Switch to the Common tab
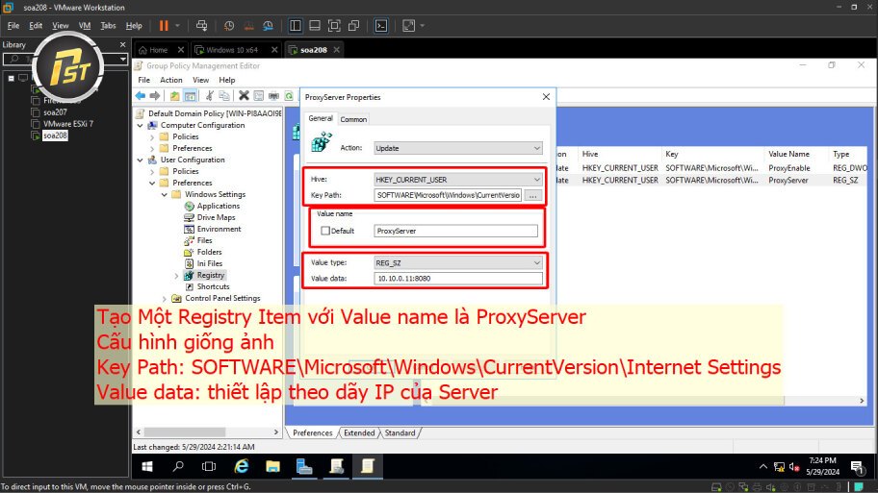Viewport: 878px width, 493px height. coord(353,119)
